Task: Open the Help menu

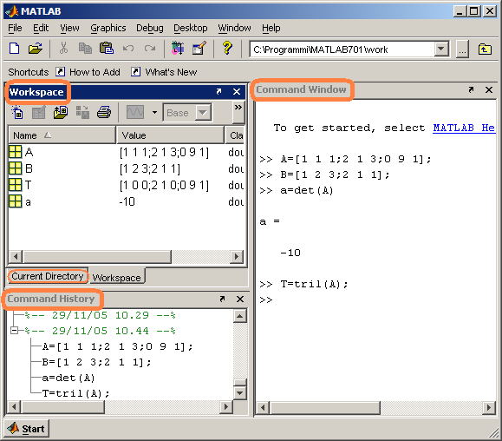Action: coord(271,28)
